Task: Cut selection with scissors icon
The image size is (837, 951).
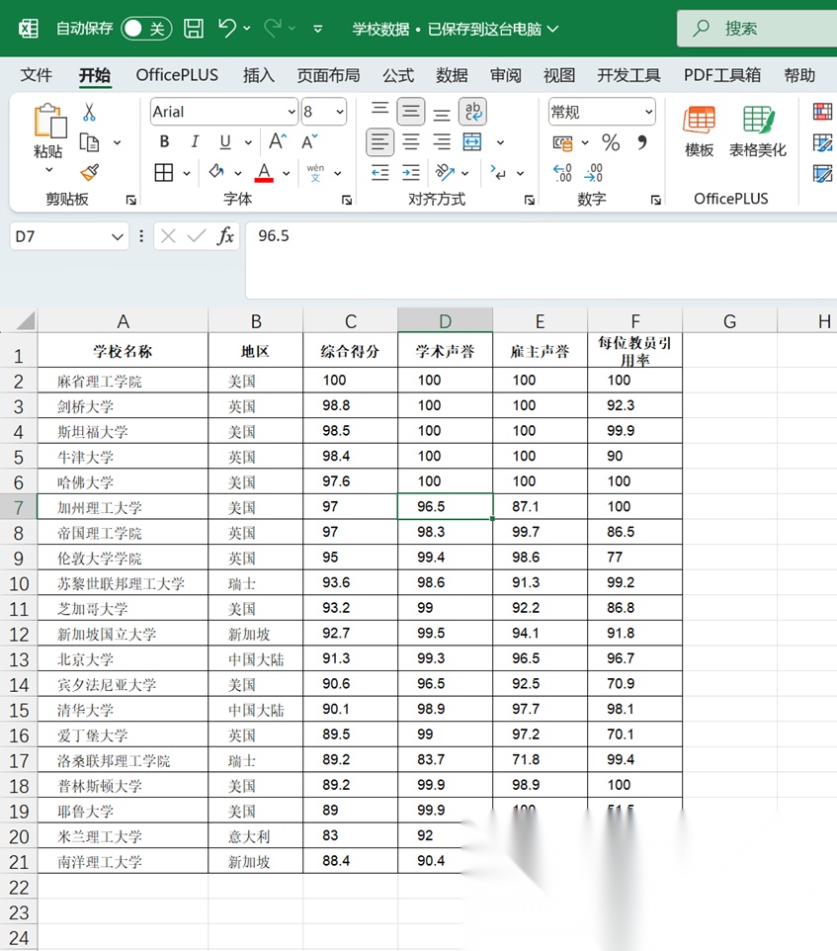Action: [x=89, y=112]
